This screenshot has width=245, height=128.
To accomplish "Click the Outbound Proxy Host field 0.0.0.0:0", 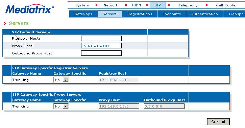I will click(164, 106).
